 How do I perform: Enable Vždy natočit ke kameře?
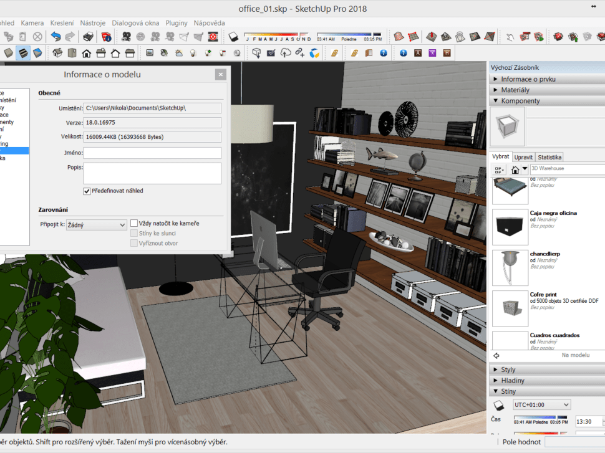[x=134, y=224]
